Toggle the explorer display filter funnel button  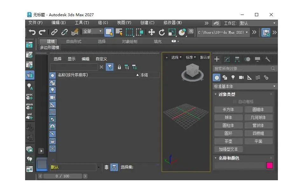(x=110, y=67)
